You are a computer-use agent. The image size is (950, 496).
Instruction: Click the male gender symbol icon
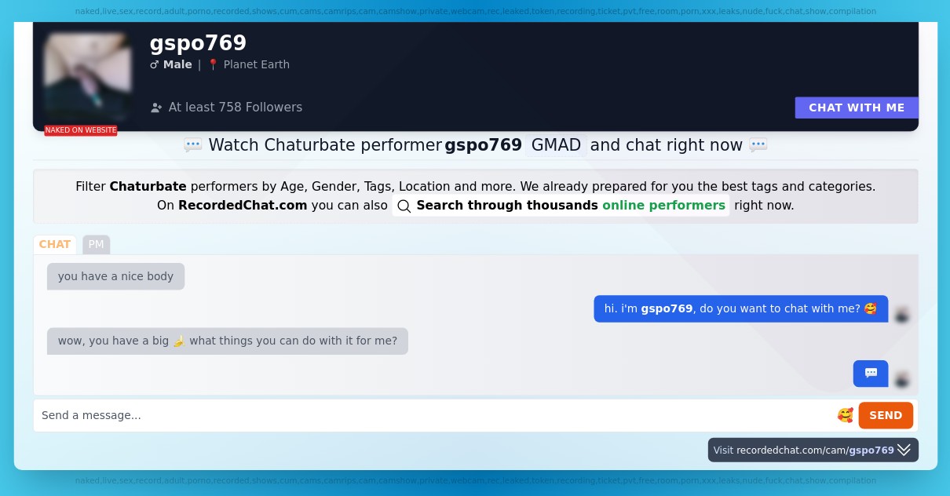154,64
